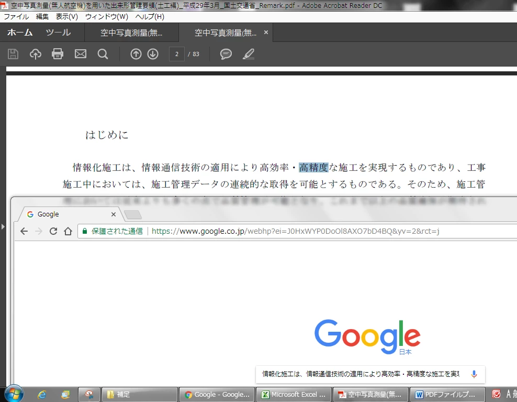The image size is (517, 402).
Task: Click the Chrome address bar URL
Action: click(295, 231)
